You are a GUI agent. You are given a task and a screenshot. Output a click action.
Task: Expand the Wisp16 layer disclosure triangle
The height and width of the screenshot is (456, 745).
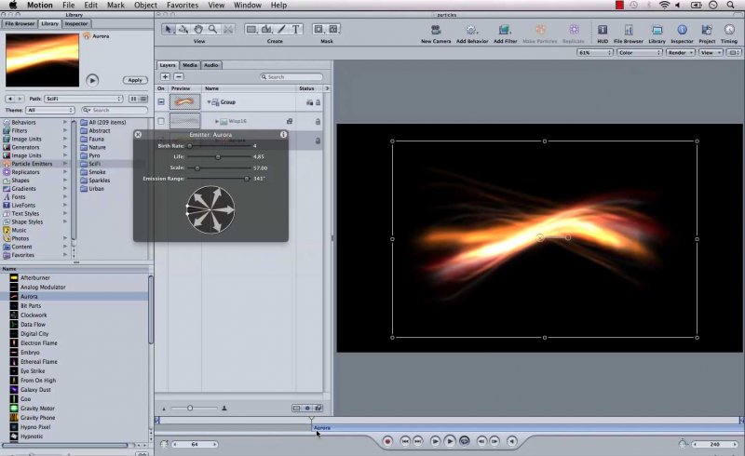pyautogui.click(x=217, y=121)
